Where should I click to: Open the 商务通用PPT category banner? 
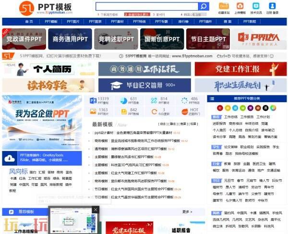[70, 39]
